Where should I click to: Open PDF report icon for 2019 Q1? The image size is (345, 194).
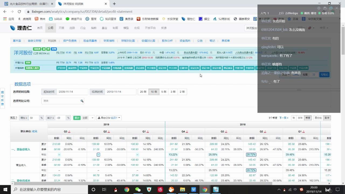coord(148,132)
